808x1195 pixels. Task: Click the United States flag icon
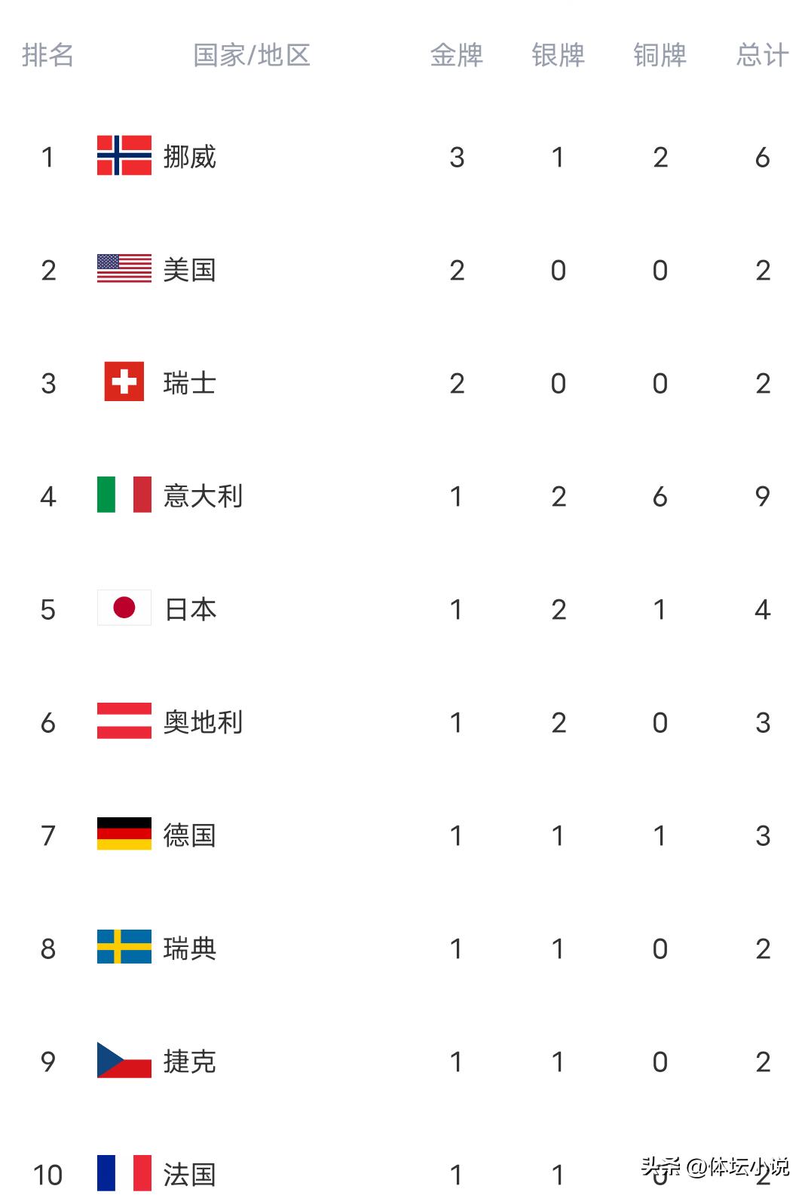click(x=124, y=268)
